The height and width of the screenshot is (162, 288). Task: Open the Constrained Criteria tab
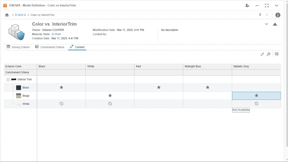[50, 47]
